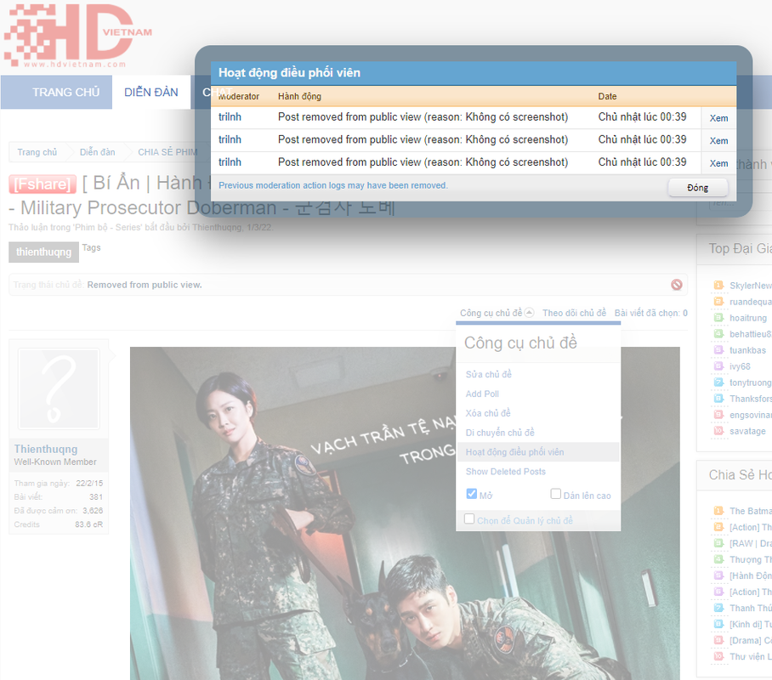
Task: Select Hoạt động điều phối viên item
Action: 538,452
